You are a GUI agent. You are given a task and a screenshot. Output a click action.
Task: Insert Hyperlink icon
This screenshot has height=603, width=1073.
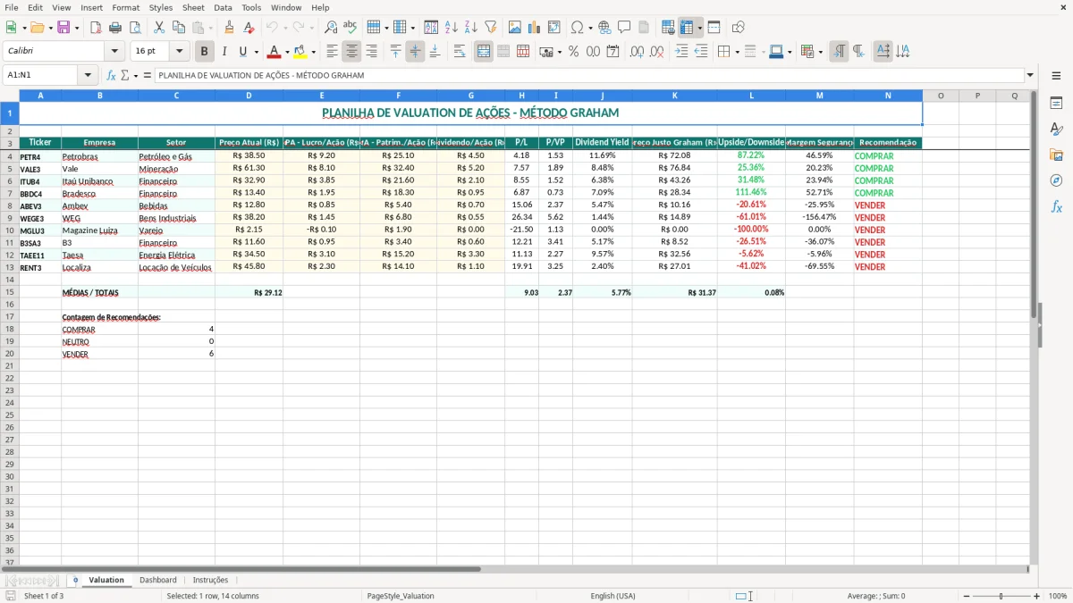point(604,28)
